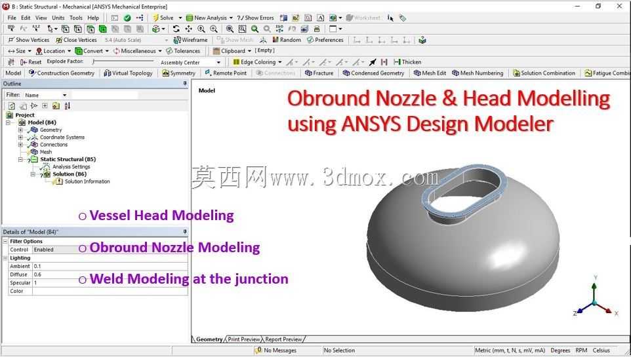Viewport: 631px width, 357px height.
Task: Click Show Errors button
Action: pyautogui.click(x=256, y=18)
